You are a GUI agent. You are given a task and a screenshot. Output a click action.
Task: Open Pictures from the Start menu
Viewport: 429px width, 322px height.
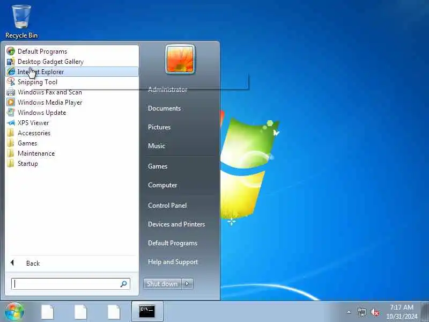coord(159,127)
